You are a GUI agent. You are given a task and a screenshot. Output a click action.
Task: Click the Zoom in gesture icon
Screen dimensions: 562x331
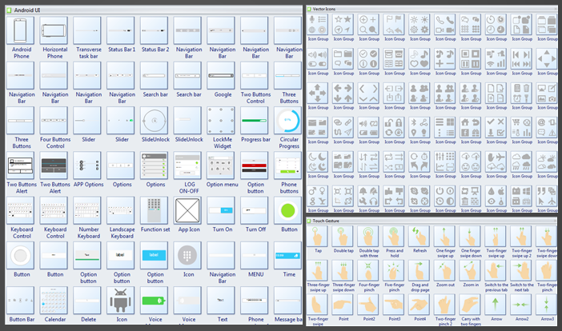pos(470,272)
